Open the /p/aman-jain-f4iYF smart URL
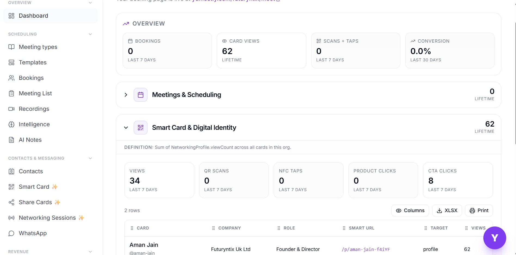 pos(366,249)
